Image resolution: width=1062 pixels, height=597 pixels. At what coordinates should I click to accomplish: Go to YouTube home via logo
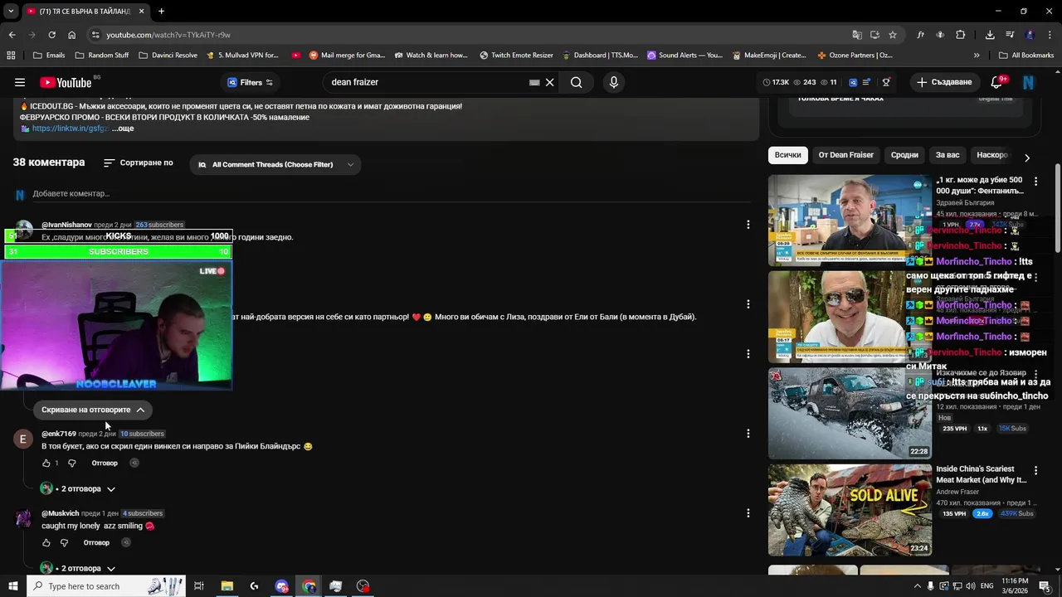point(66,82)
